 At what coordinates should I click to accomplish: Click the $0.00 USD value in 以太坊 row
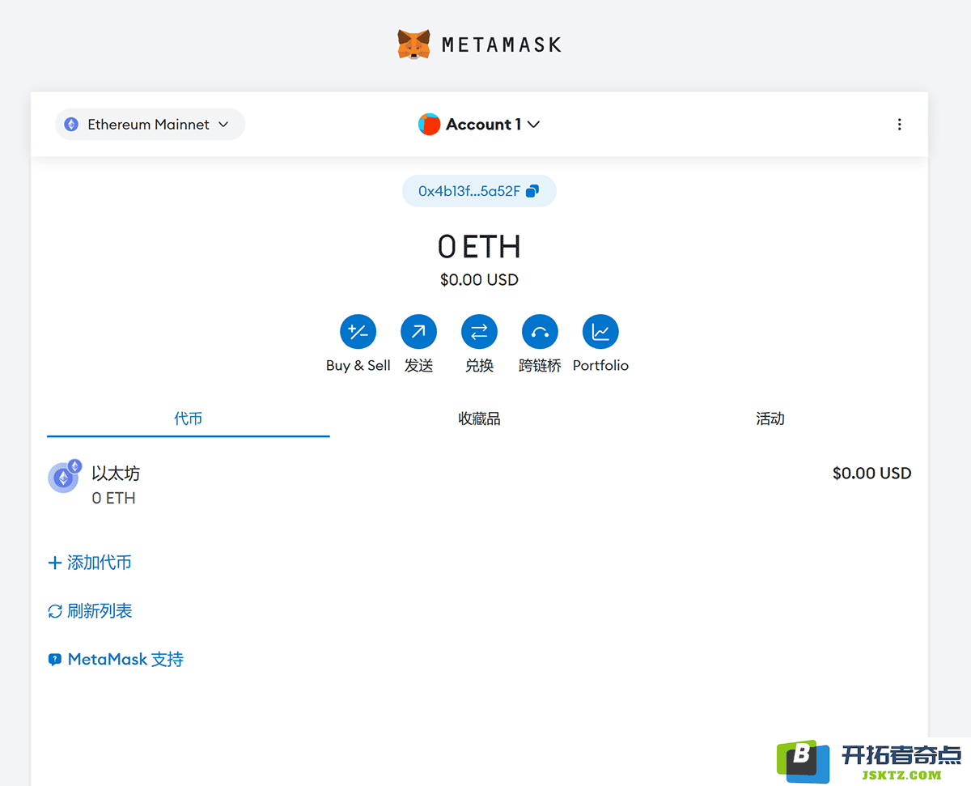coord(871,474)
